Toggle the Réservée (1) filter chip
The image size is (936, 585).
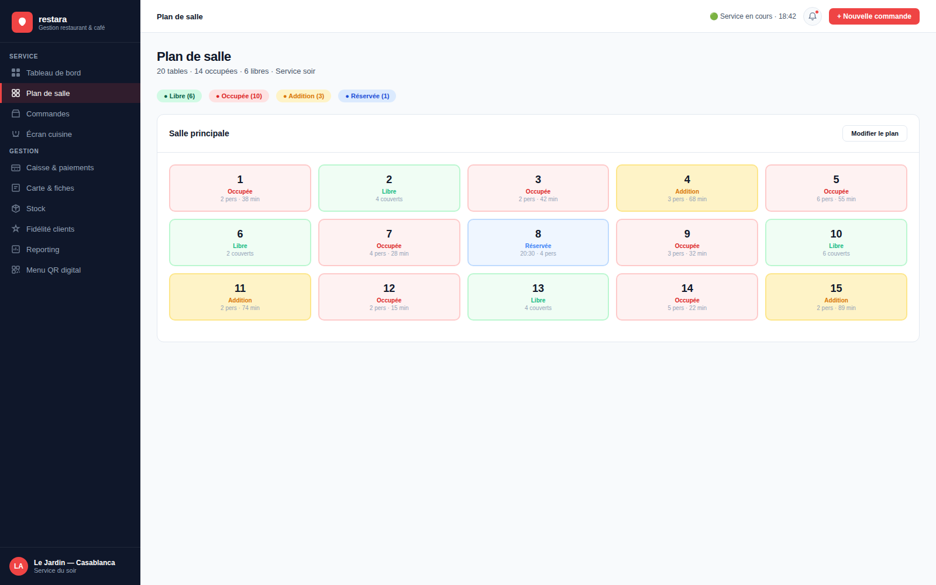click(367, 96)
